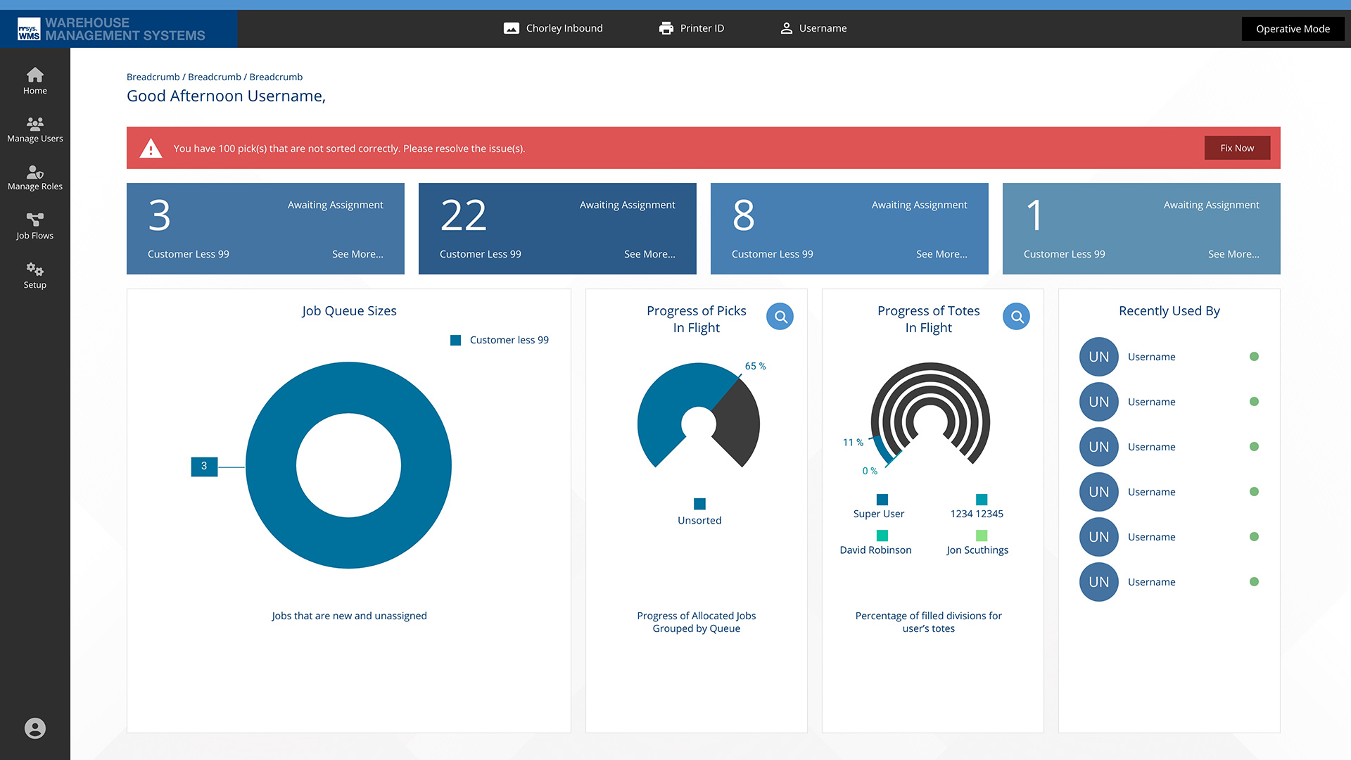
Task: Click magnifier on Progress of Totes
Action: (x=1016, y=317)
